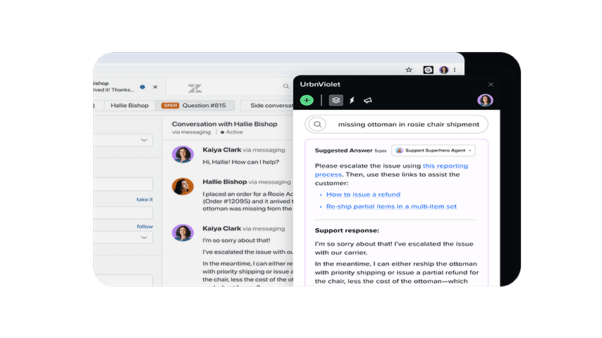Image resolution: width=602 pixels, height=338 pixels.
Task: Click the search magnifier icon in UrbnViolet
Action: tap(318, 124)
